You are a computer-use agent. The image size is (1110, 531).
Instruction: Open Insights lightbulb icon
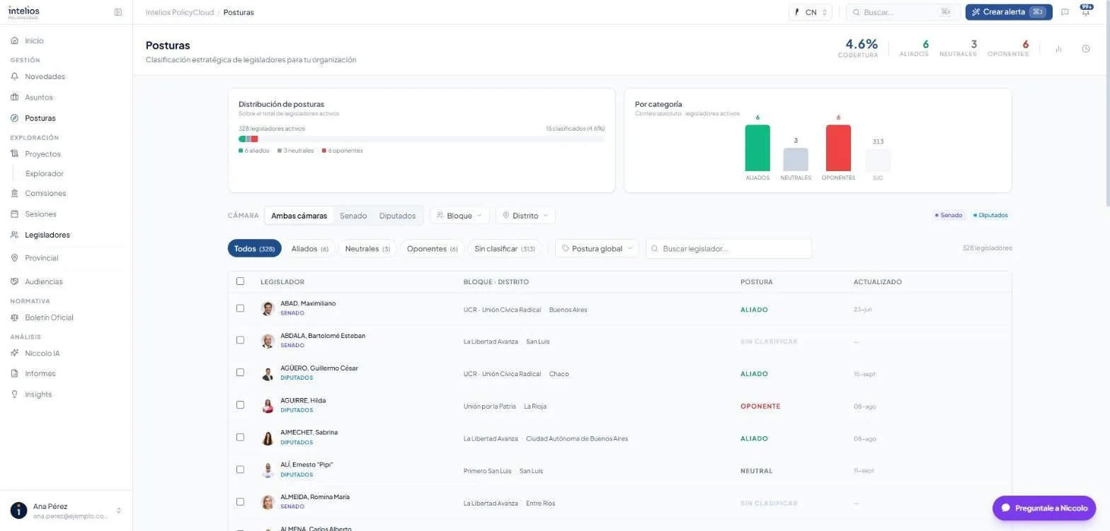pyautogui.click(x=15, y=395)
